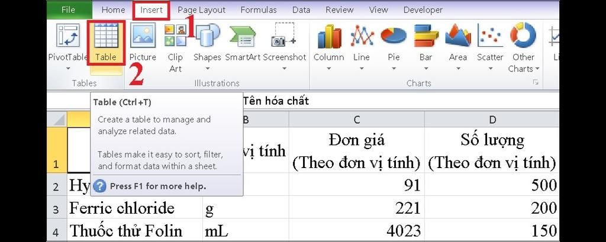Click the PivotTable icon
This screenshot has width=606, height=242.
point(68,35)
